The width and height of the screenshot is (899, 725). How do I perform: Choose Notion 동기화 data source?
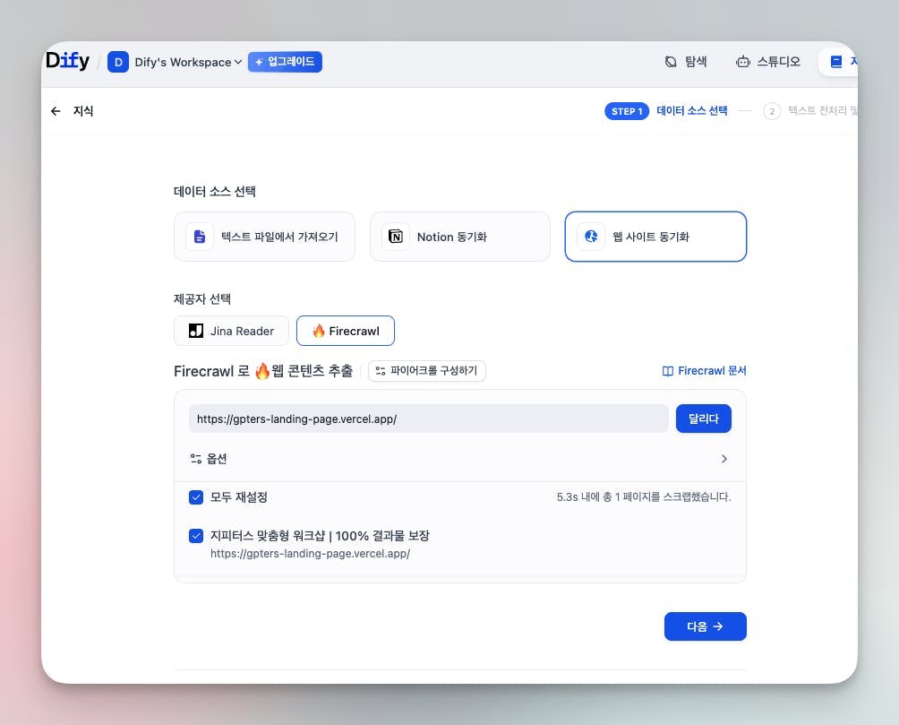[460, 237]
